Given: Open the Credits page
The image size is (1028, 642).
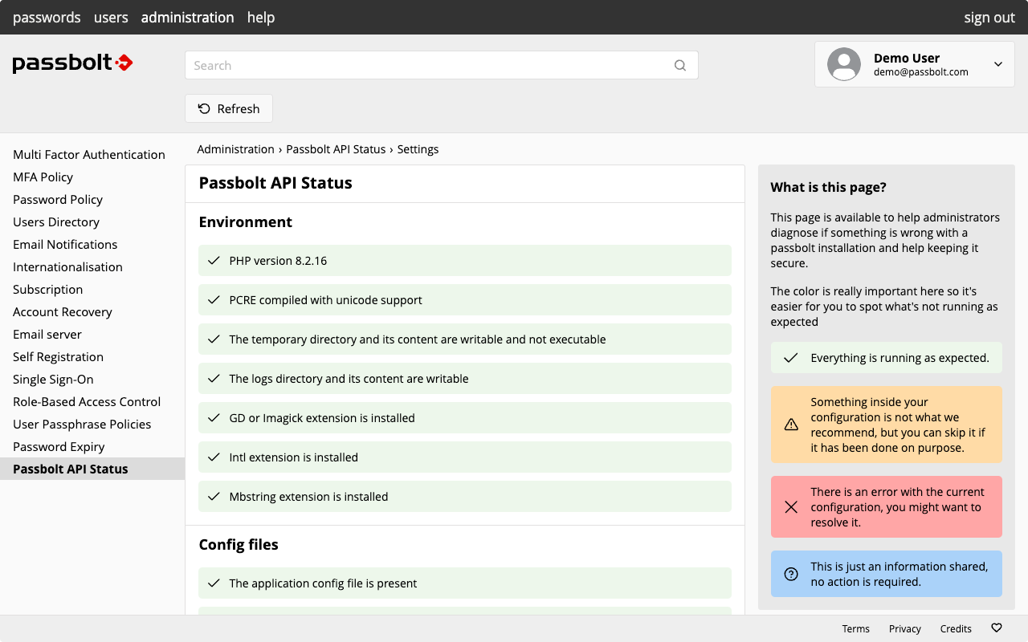Looking at the screenshot, I should (956, 628).
